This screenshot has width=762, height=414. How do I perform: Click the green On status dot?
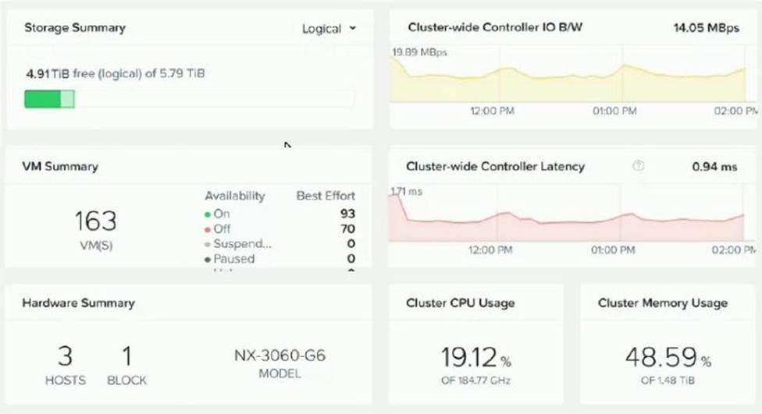click(208, 214)
